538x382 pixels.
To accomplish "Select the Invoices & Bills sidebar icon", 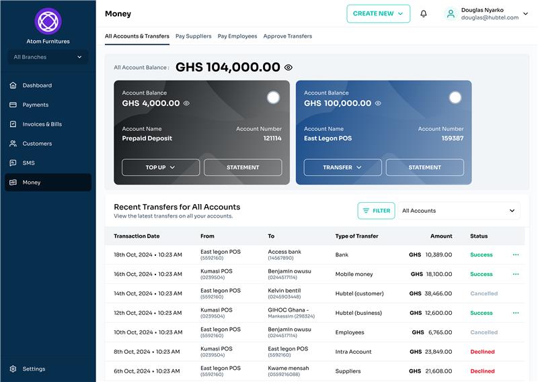I will click(13, 124).
